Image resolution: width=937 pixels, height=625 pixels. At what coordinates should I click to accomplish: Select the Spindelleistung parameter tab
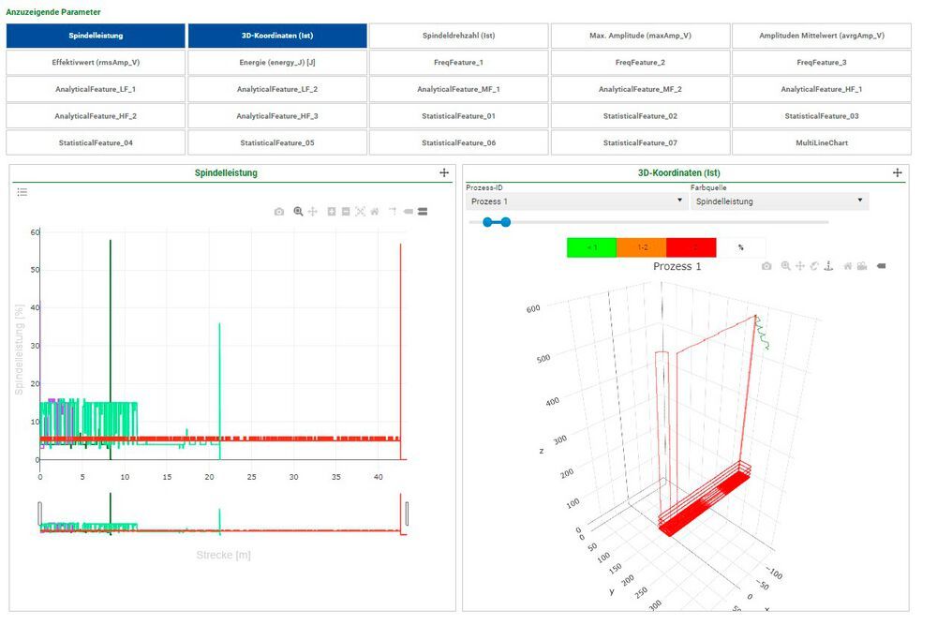(96, 35)
